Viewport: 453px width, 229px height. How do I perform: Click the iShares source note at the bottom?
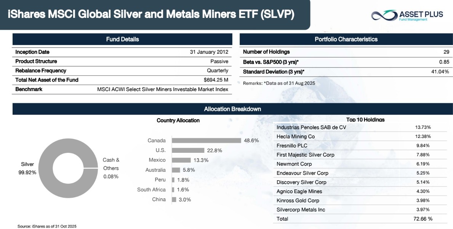pyautogui.click(x=47, y=226)
